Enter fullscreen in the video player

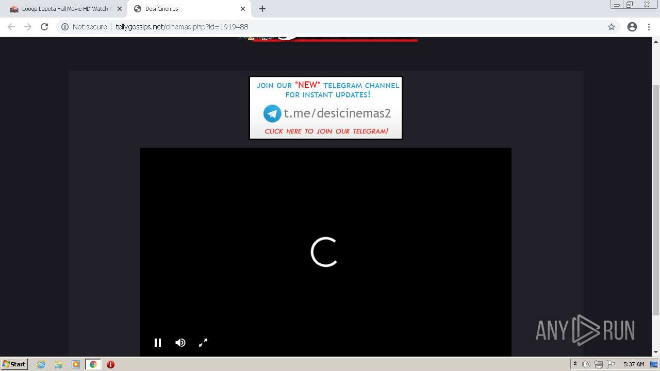coord(203,343)
